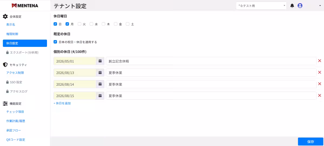Image resolution: width=324 pixels, height=146 pixels.
Task: Open the user account avatar icon
Action: click(300, 6)
